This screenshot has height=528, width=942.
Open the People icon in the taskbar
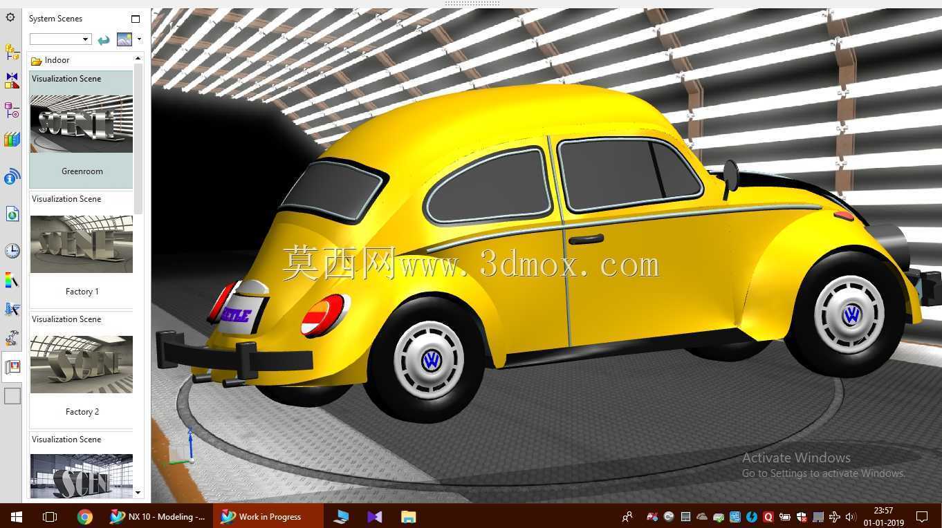[x=627, y=516]
